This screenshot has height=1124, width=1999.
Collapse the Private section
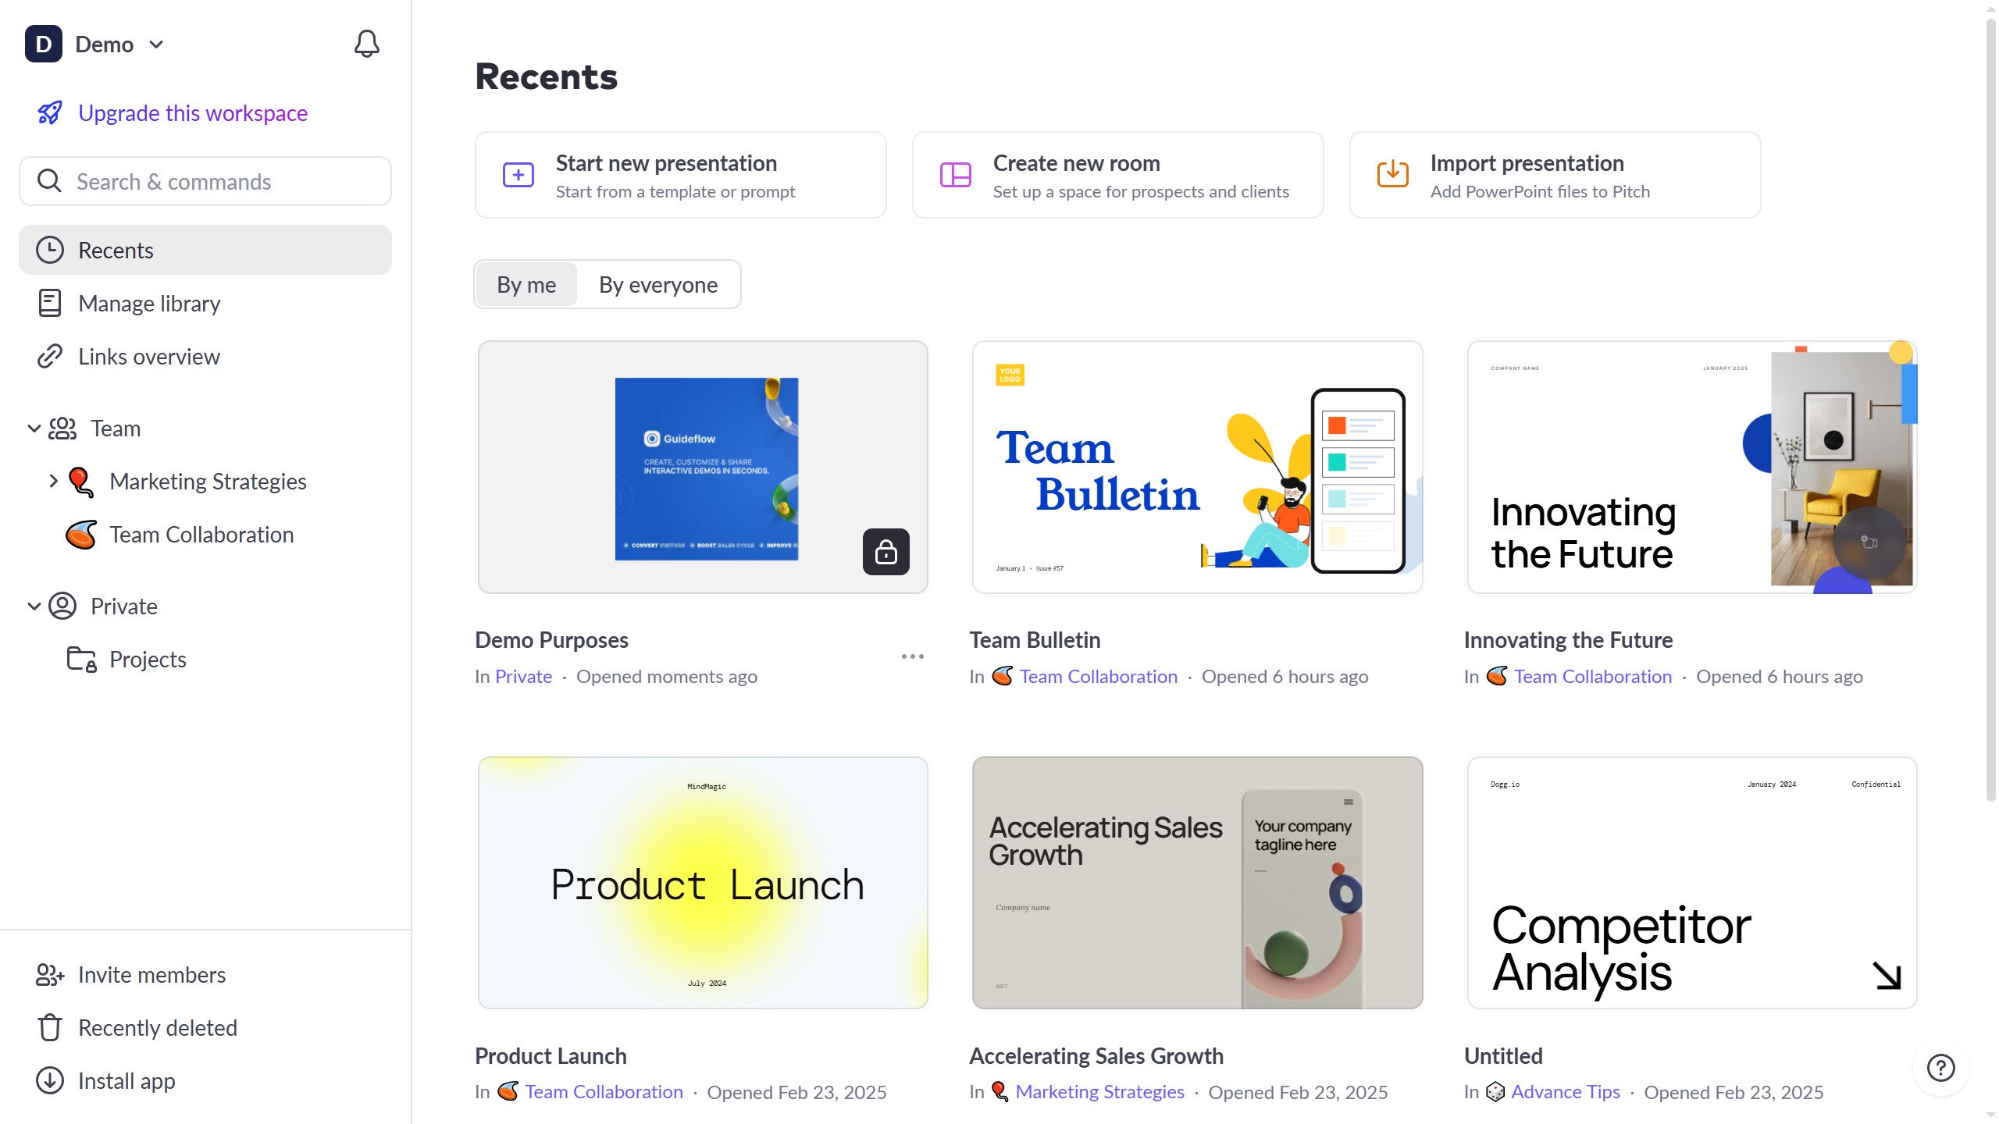pyautogui.click(x=34, y=606)
